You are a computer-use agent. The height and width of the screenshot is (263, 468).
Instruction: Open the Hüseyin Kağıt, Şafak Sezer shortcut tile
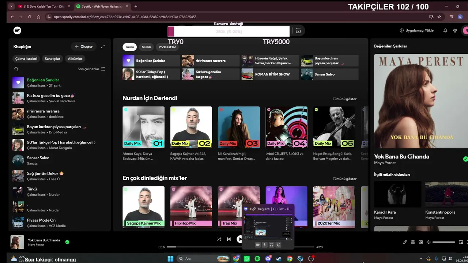pos(270,61)
